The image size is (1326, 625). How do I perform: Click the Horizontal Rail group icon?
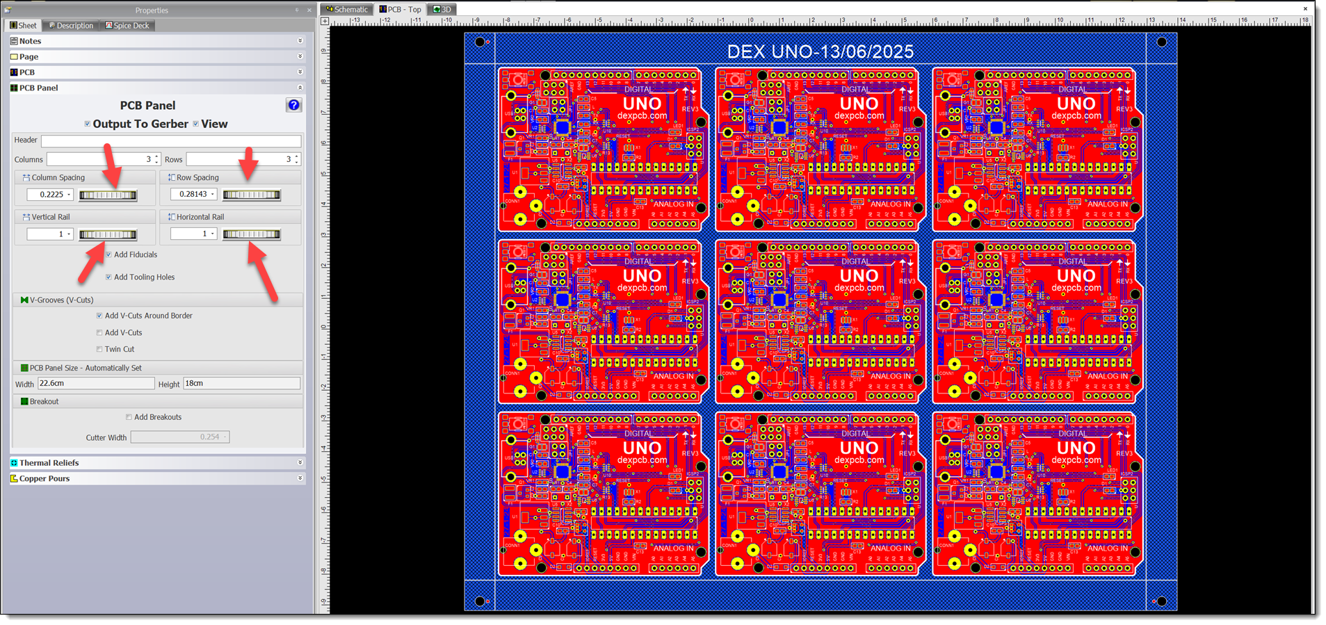[171, 217]
